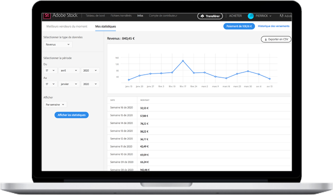Open the start month dropdown showing avril
The width and height of the screenshot is (333, 195).
tap(69, 70)
